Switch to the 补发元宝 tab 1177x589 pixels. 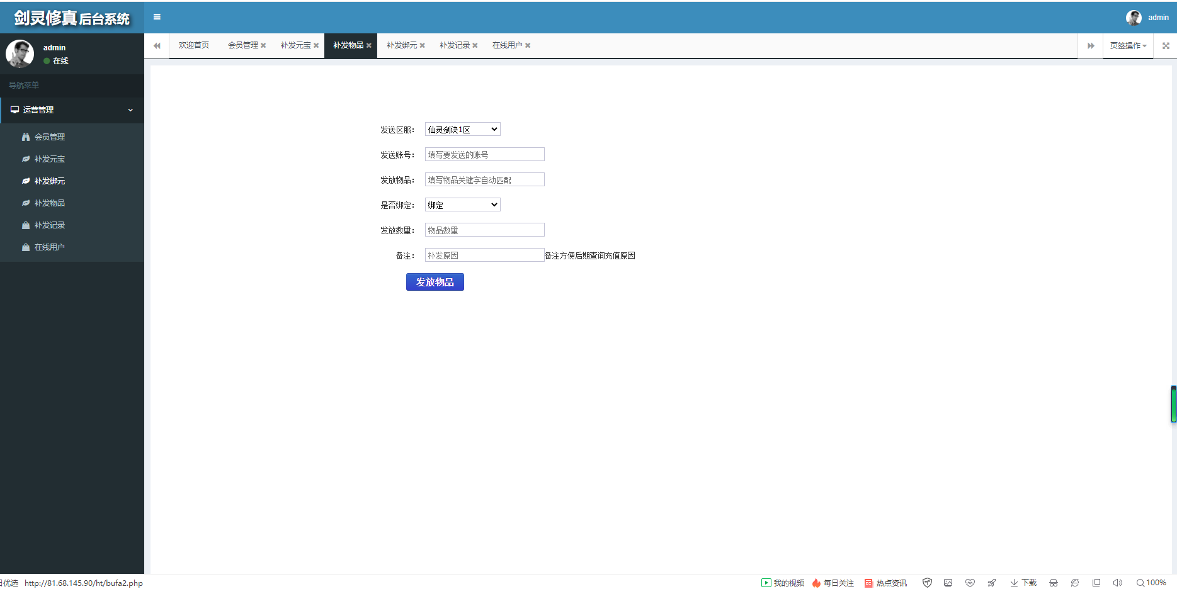click(x=295, y=45)
